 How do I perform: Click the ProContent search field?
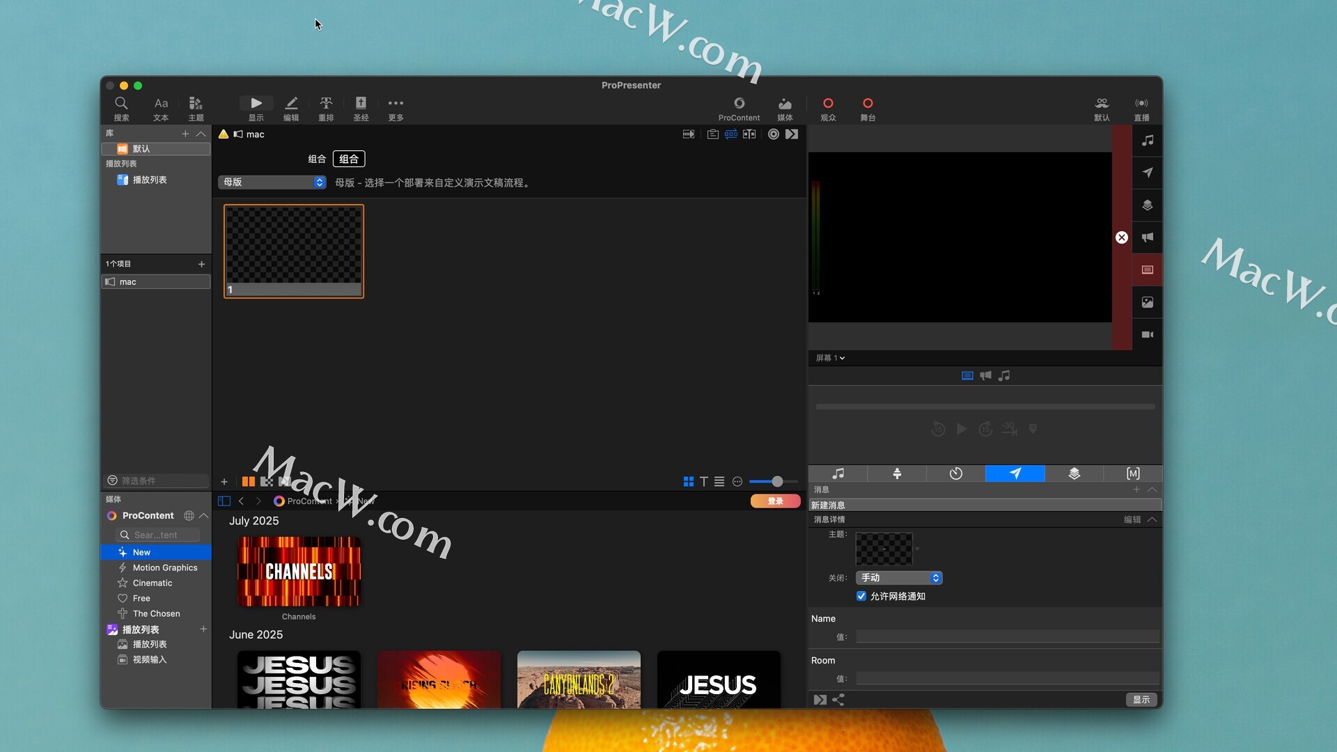point(157,535)
